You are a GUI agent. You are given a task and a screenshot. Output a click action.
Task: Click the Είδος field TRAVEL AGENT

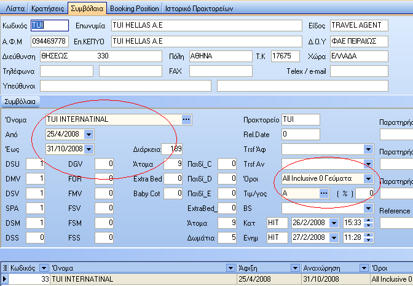point(359,26)
